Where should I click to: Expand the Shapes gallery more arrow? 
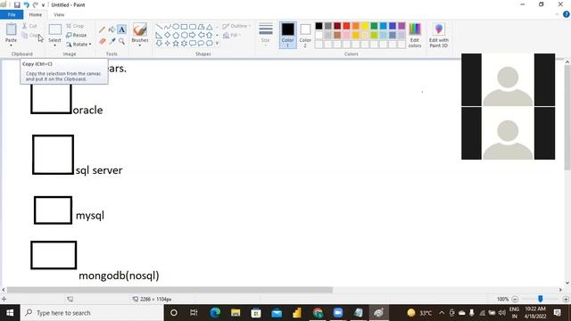coord(217,44)
